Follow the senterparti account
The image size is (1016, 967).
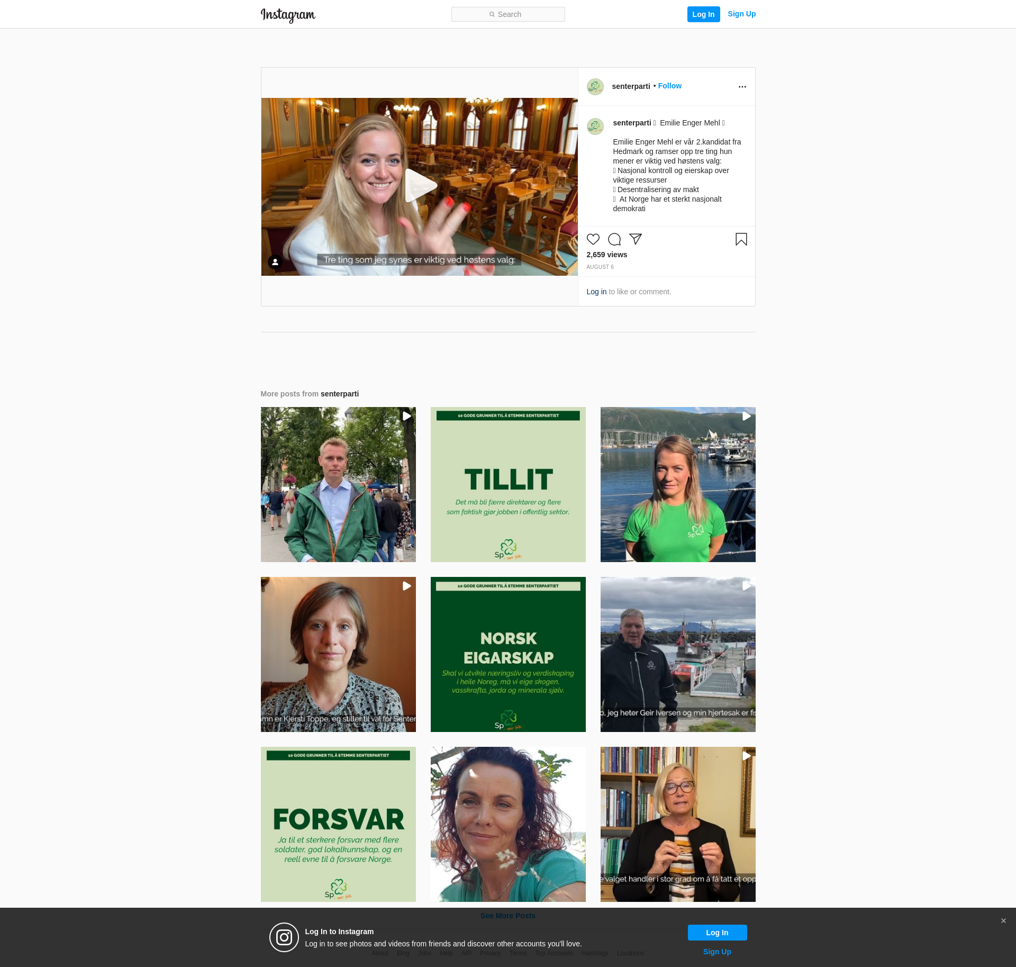(670, 86)
